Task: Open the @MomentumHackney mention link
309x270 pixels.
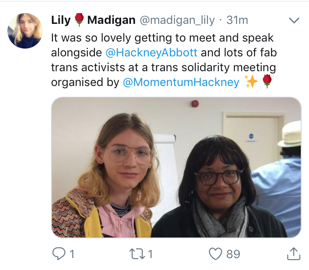Action: (x=181, y=82)
